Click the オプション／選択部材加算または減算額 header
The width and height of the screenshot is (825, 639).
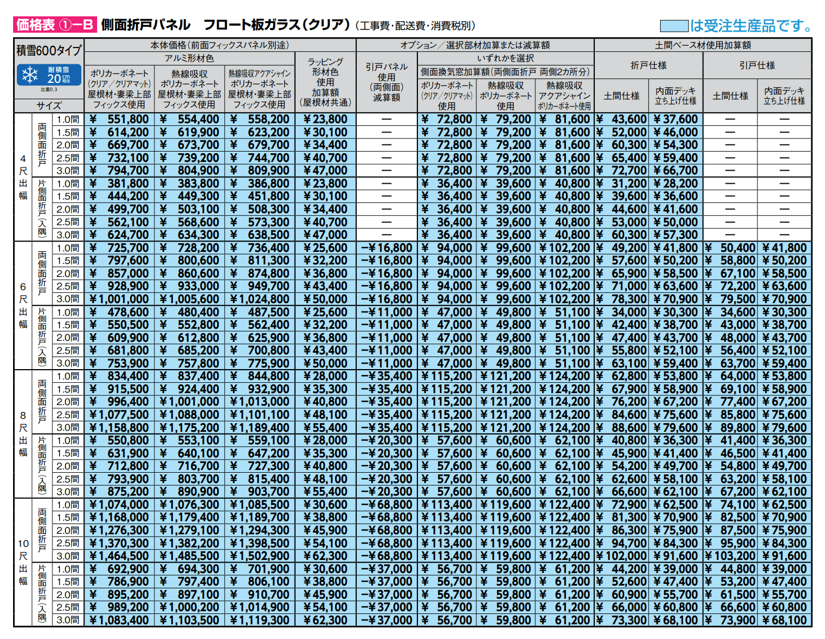[475, 45]
